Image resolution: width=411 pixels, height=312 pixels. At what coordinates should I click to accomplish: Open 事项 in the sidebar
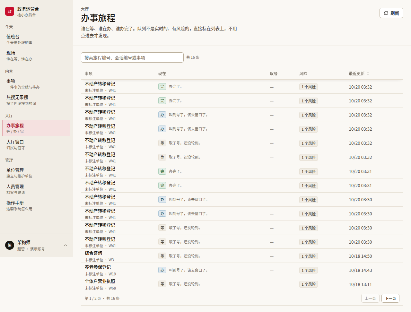pos(36,84)
